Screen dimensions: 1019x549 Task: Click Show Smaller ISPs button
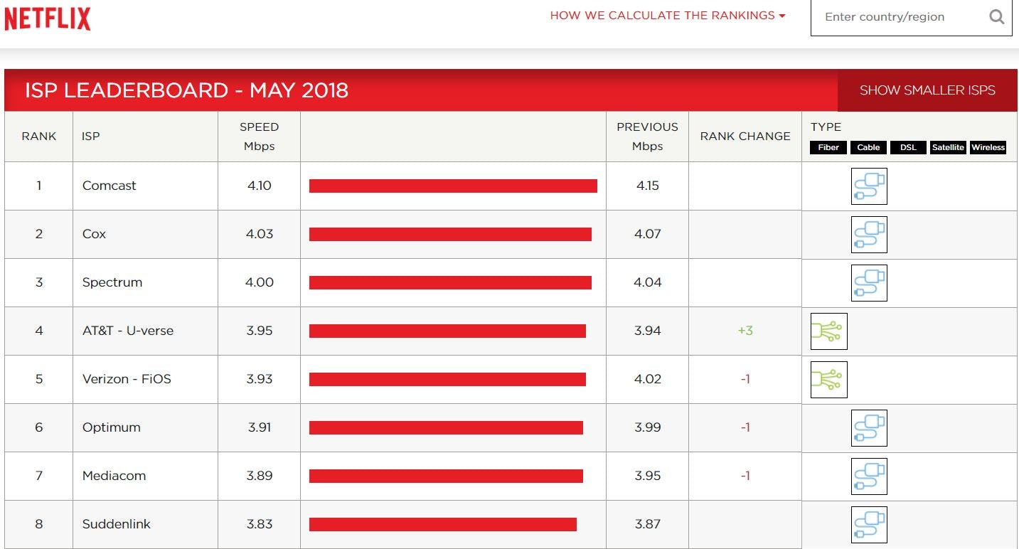coord(927,90)
